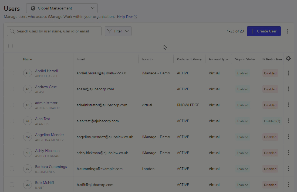The height and width of the screenshot is (192, 297).
Task: Sort by the Name column header
Action: pyautogui.click(x=28, y=59)
